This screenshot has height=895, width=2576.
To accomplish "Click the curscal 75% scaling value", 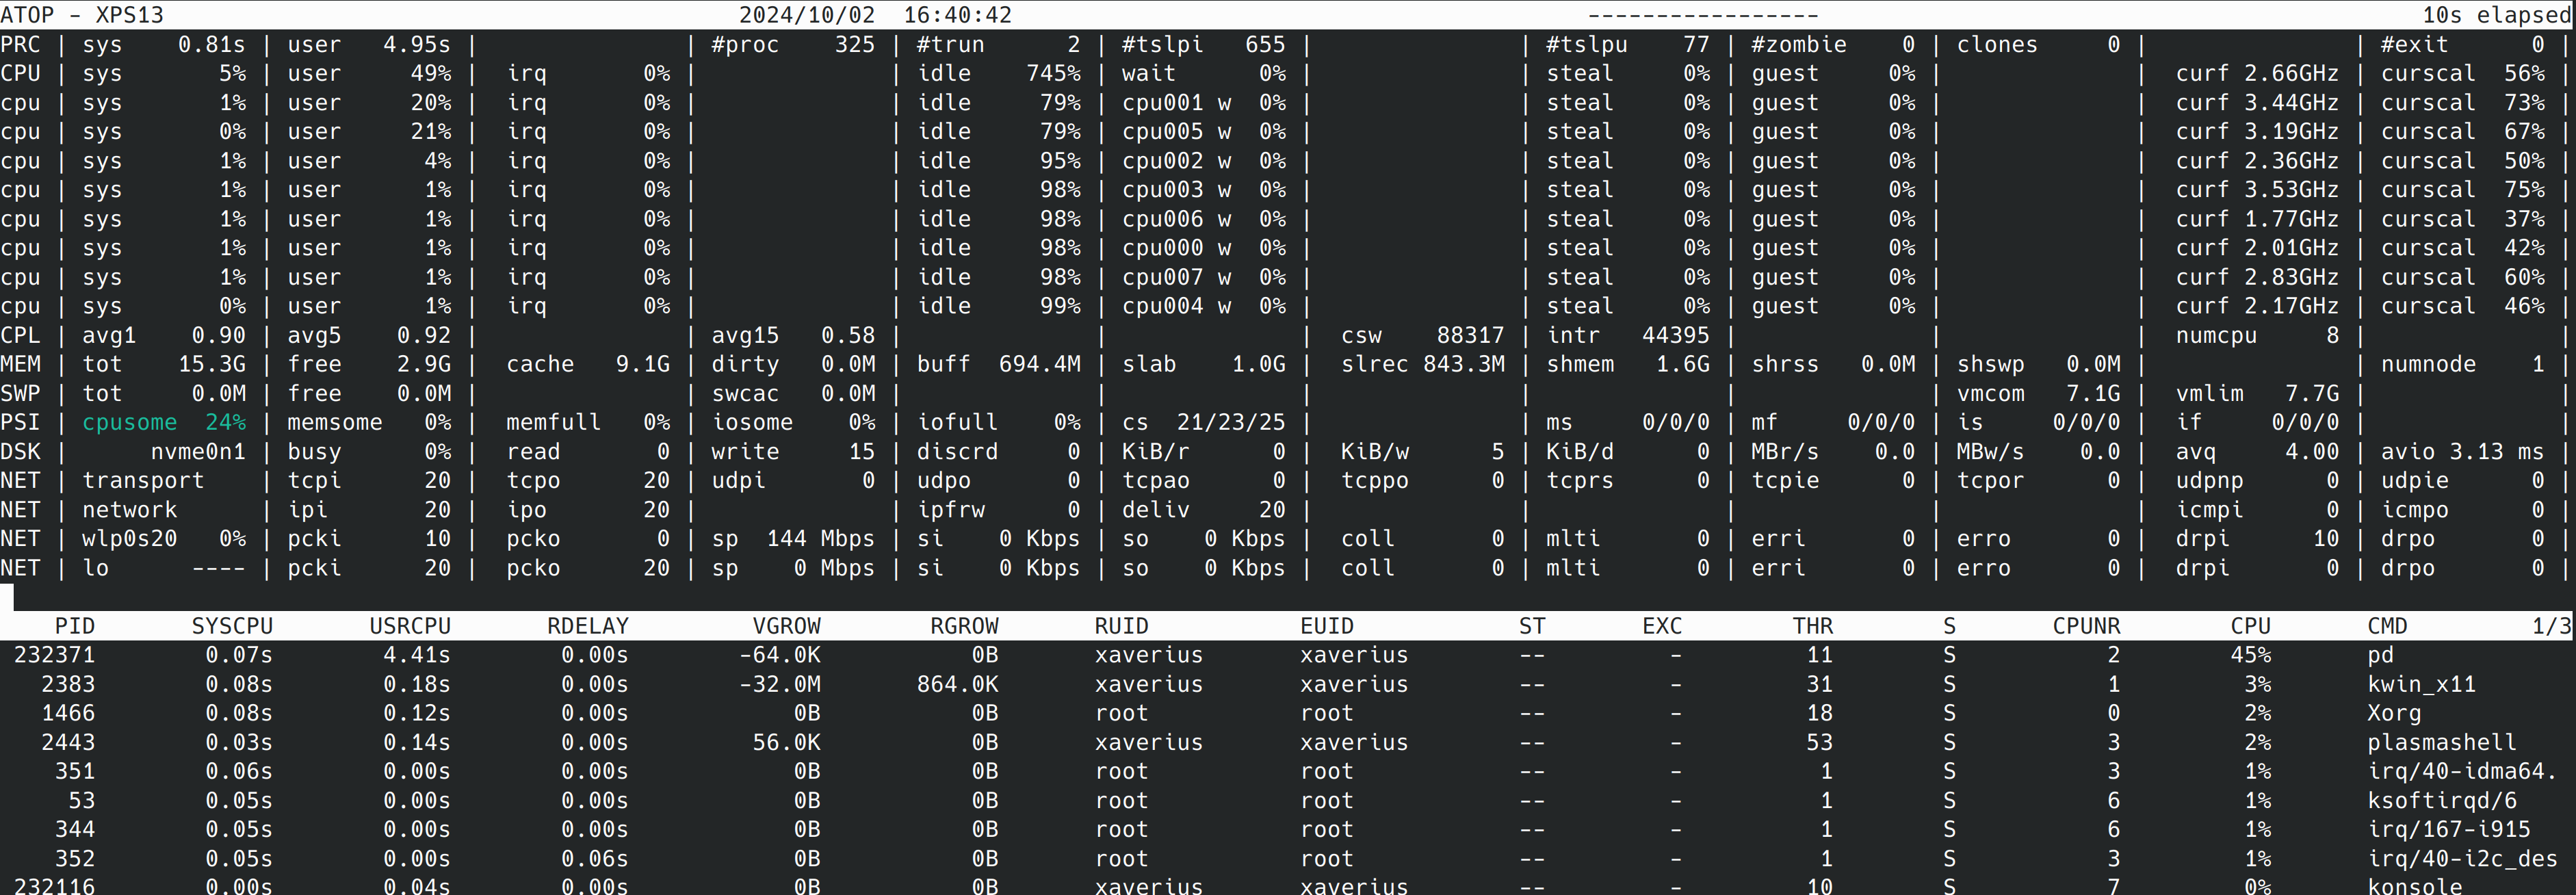I will [2462, 190].
